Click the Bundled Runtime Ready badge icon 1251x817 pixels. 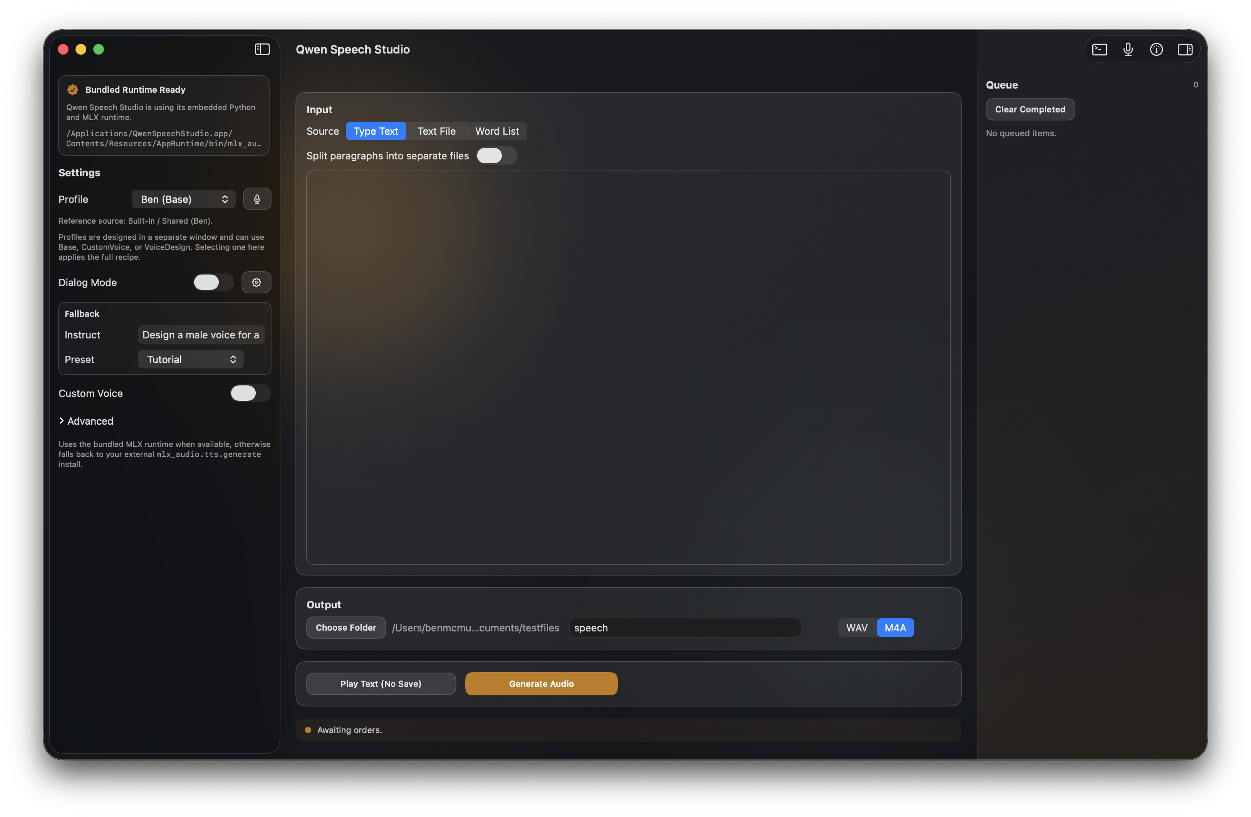pos(72,90)
